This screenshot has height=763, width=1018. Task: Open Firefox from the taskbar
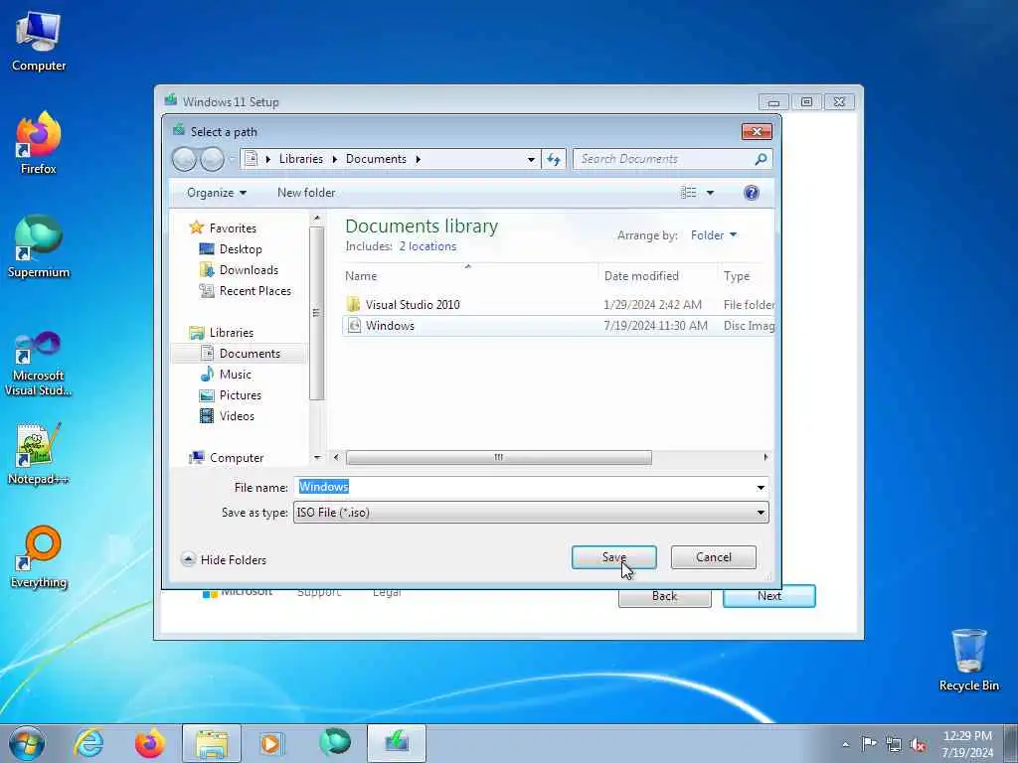coord(149,743)
